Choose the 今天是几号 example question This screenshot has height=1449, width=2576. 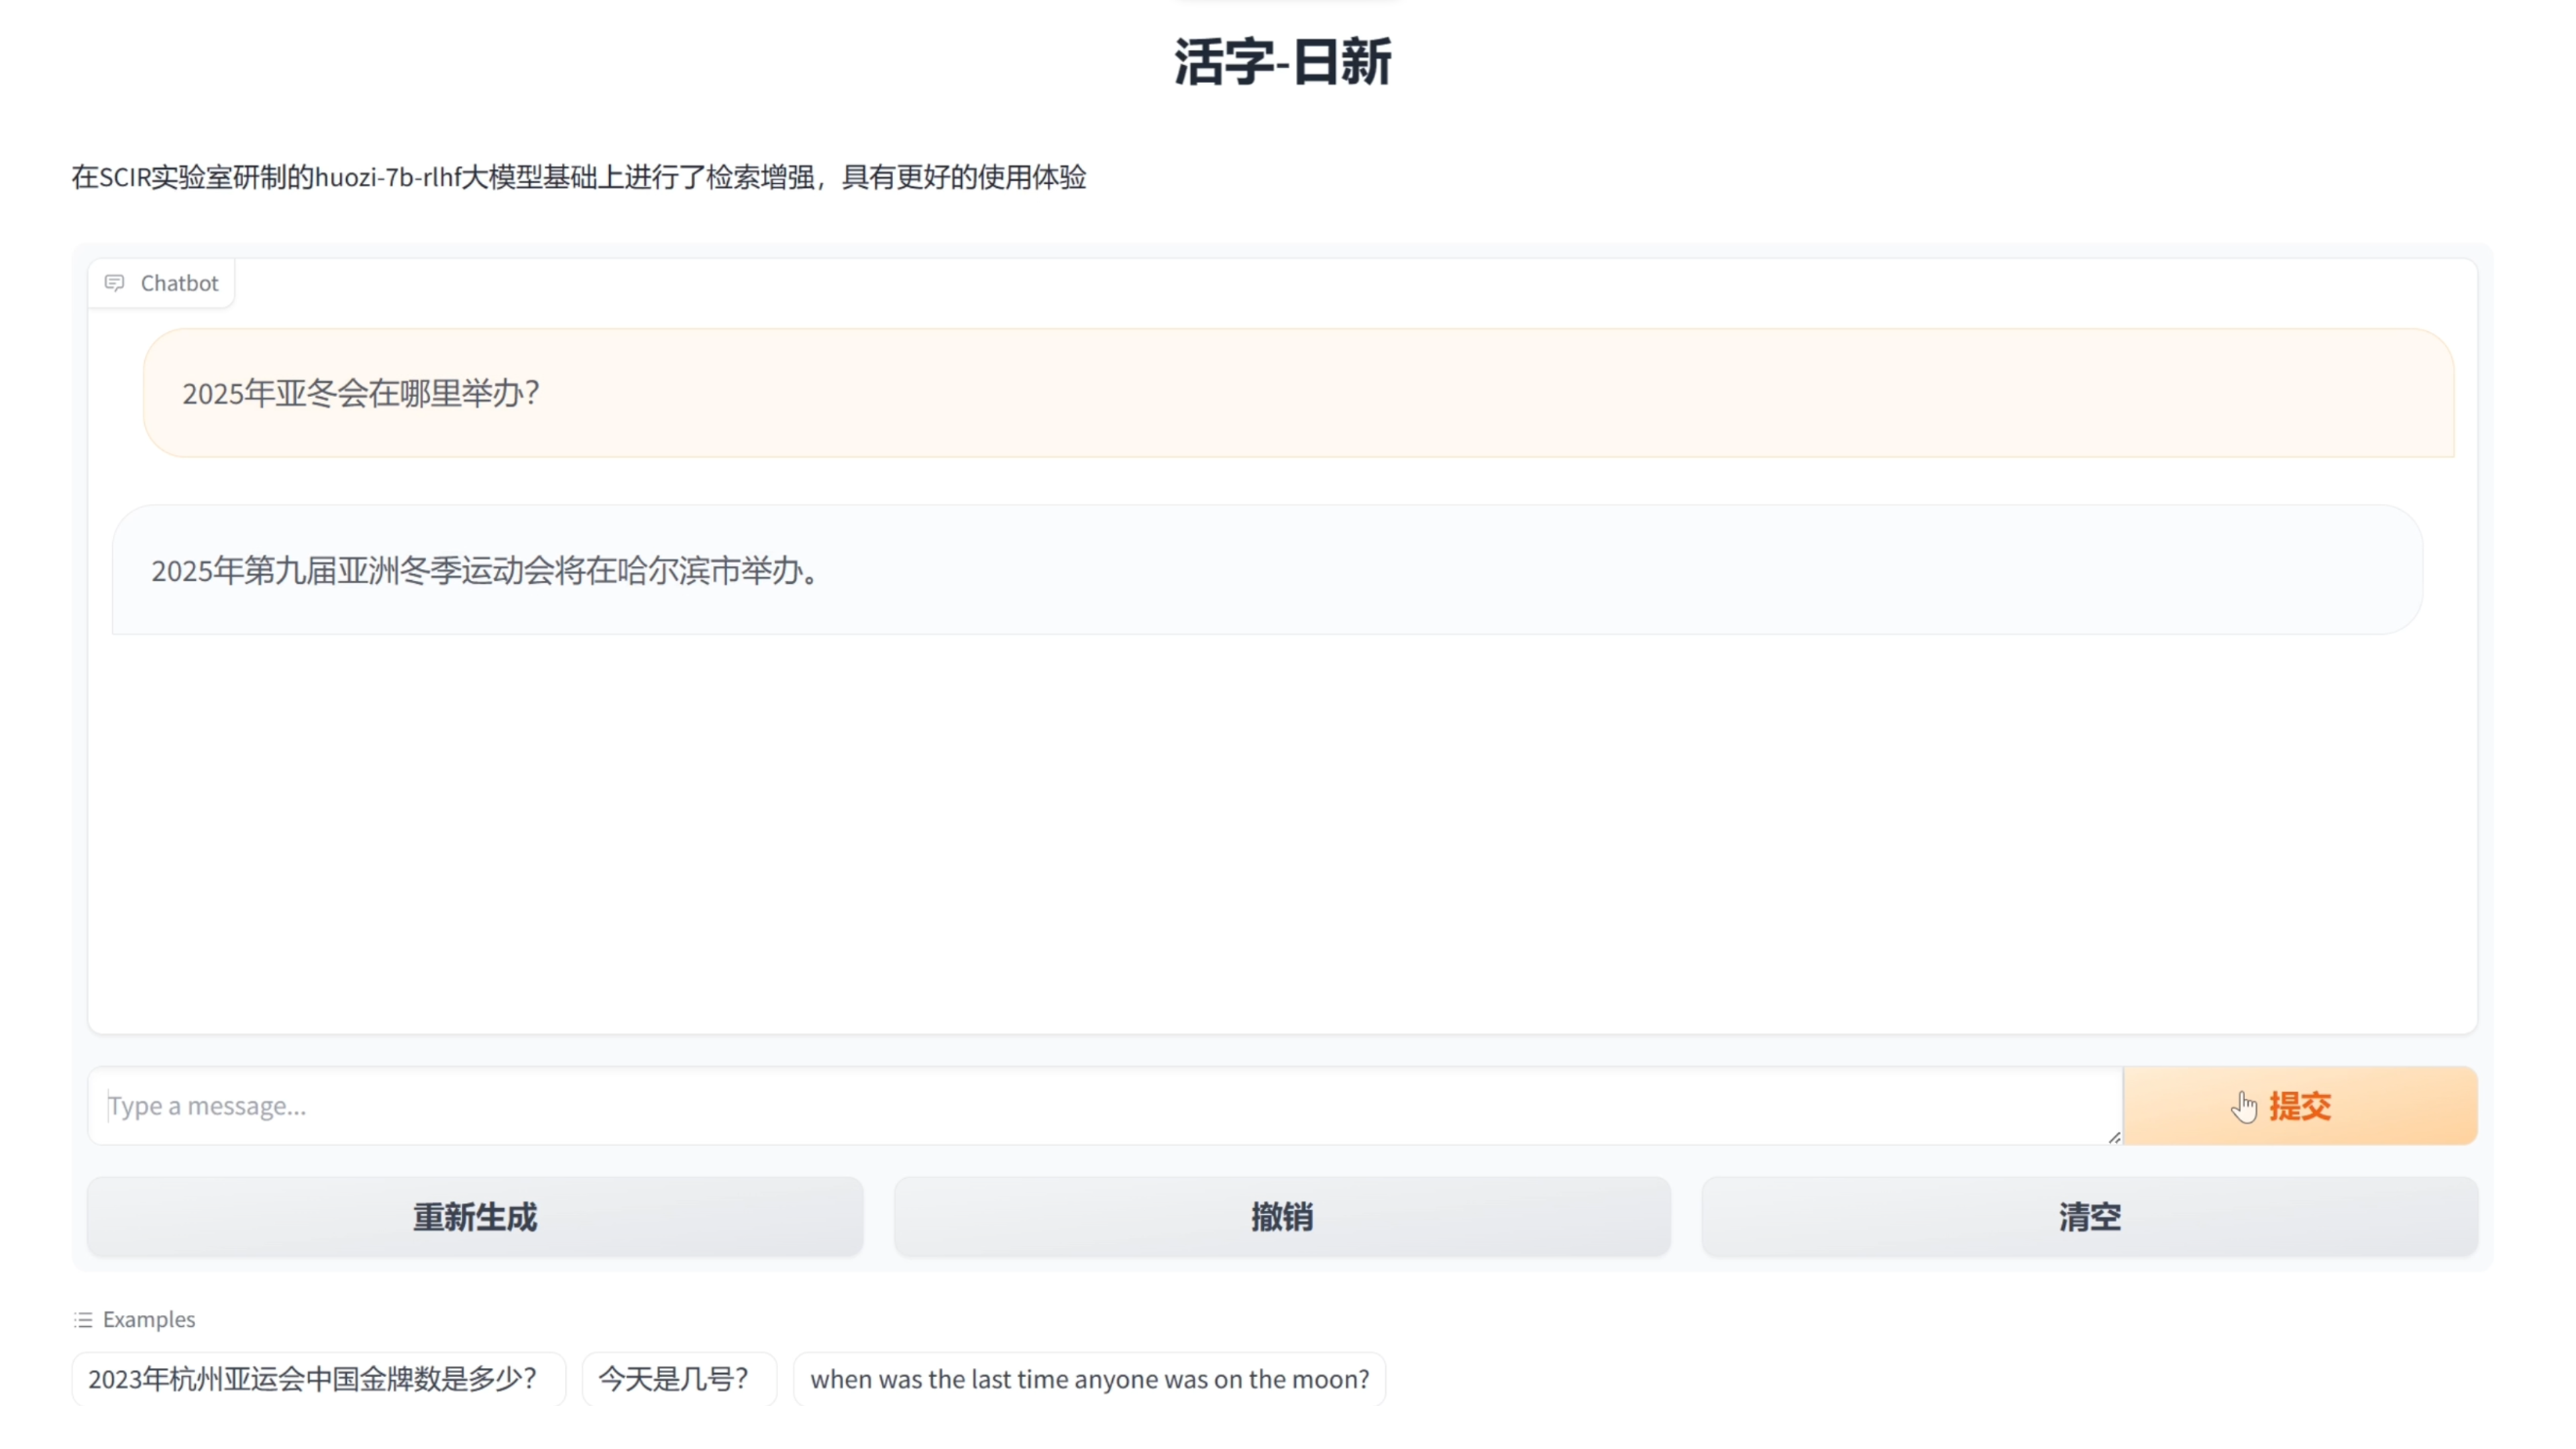tap(674, 1379)
